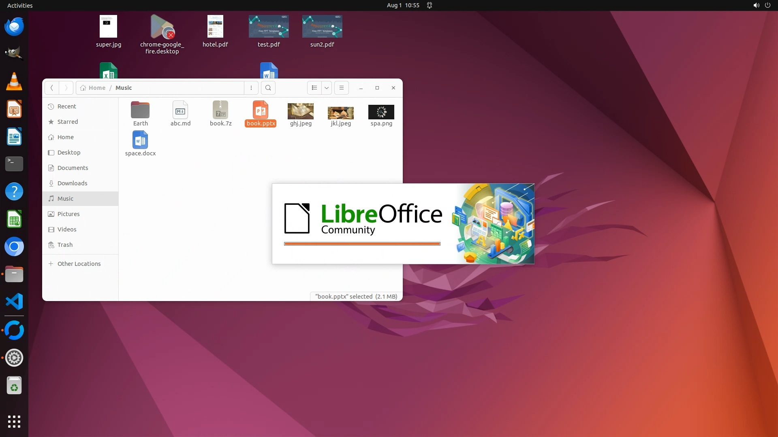Click Home in the path bar

coord(96,88)
